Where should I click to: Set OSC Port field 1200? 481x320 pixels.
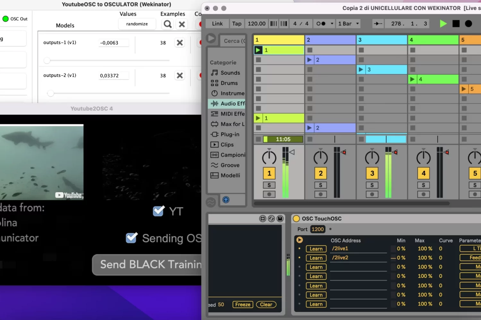pyautogui.click(x=318, y=229)
